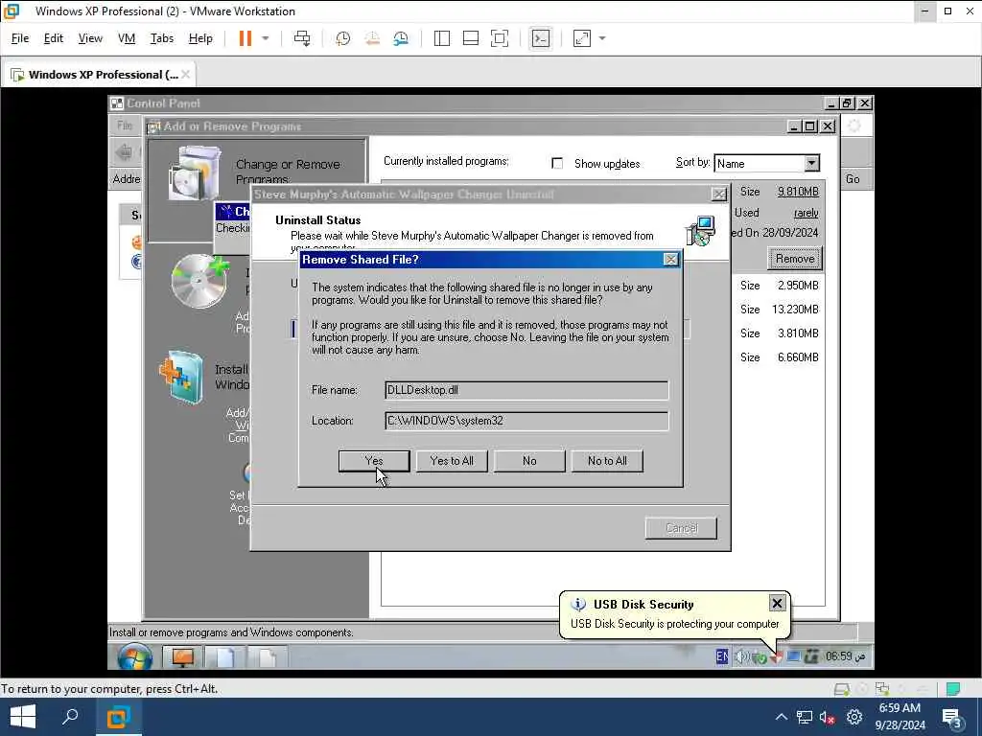Image resolution: width=982 pixels, height=736 pixels.
Task: Click the Go button in Control Panel
Action: tap(853, 179)
